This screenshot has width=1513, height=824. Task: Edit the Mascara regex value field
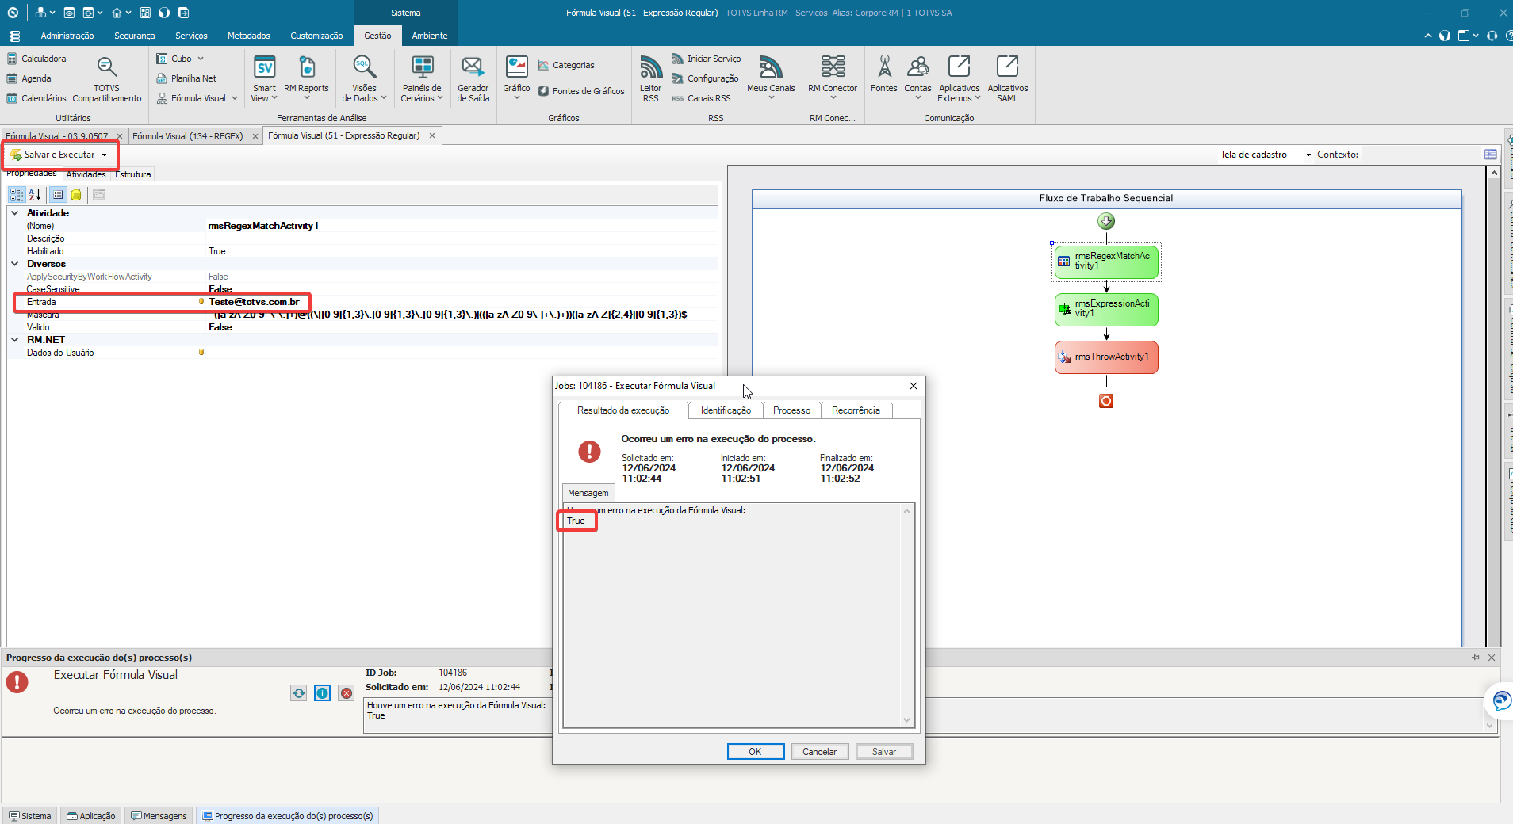click(462, 315)
